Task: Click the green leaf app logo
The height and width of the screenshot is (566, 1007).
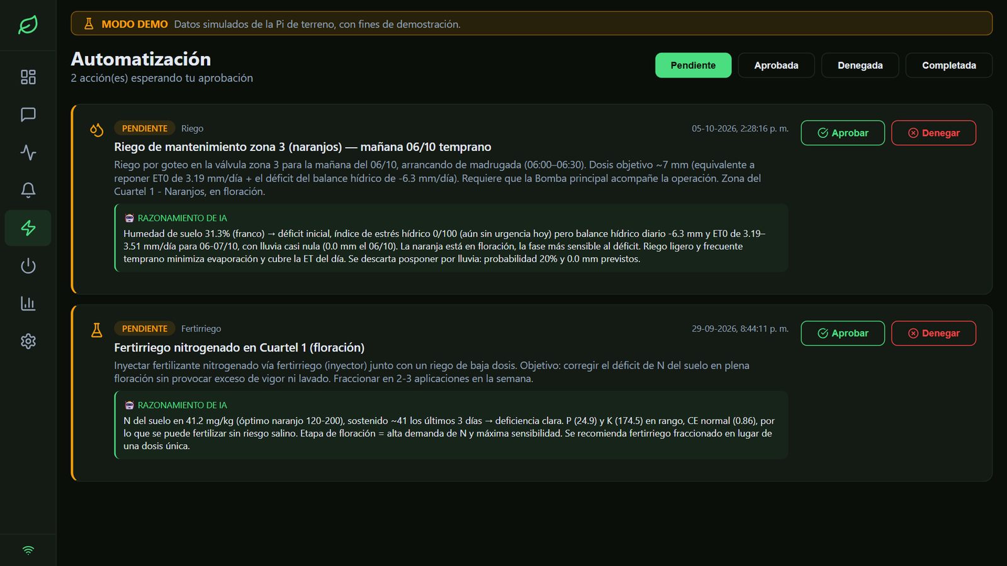Action: tap(28, 25)
